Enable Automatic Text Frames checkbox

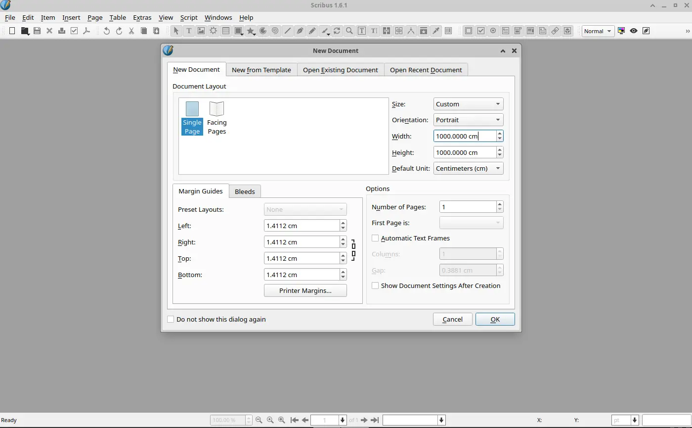(x=375, y=238)
